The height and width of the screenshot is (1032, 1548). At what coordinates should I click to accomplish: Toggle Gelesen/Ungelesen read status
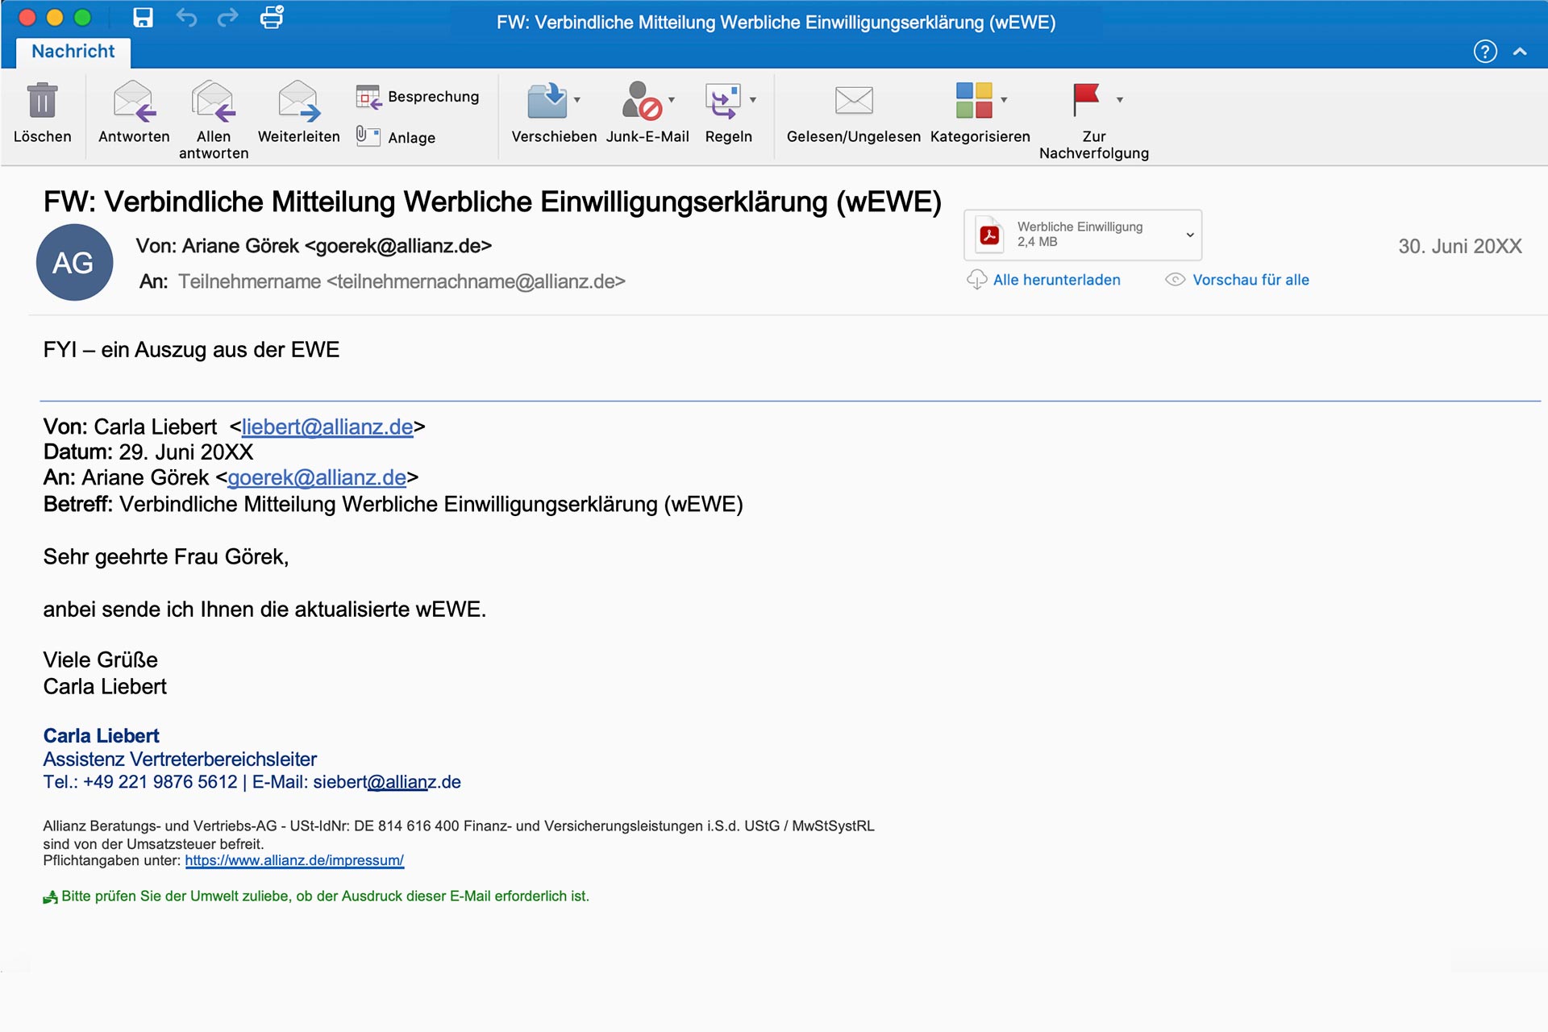853,102
